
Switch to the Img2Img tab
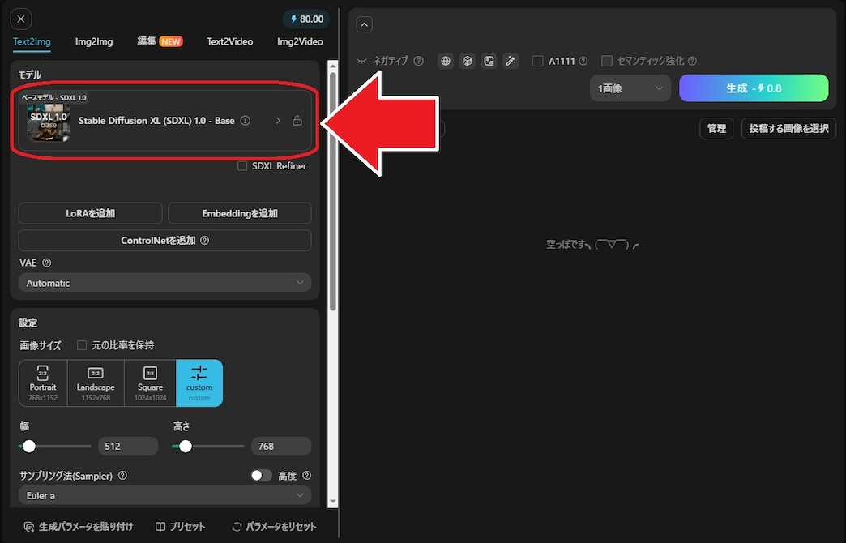click(x=93, y=41)
